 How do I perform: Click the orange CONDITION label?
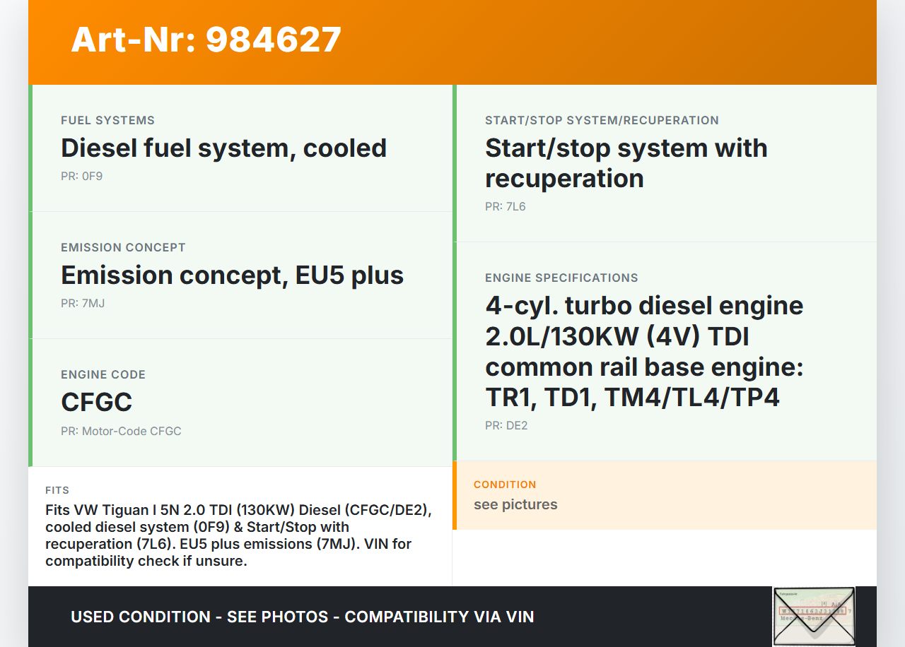pyautogui.click(x=505, y=485)
